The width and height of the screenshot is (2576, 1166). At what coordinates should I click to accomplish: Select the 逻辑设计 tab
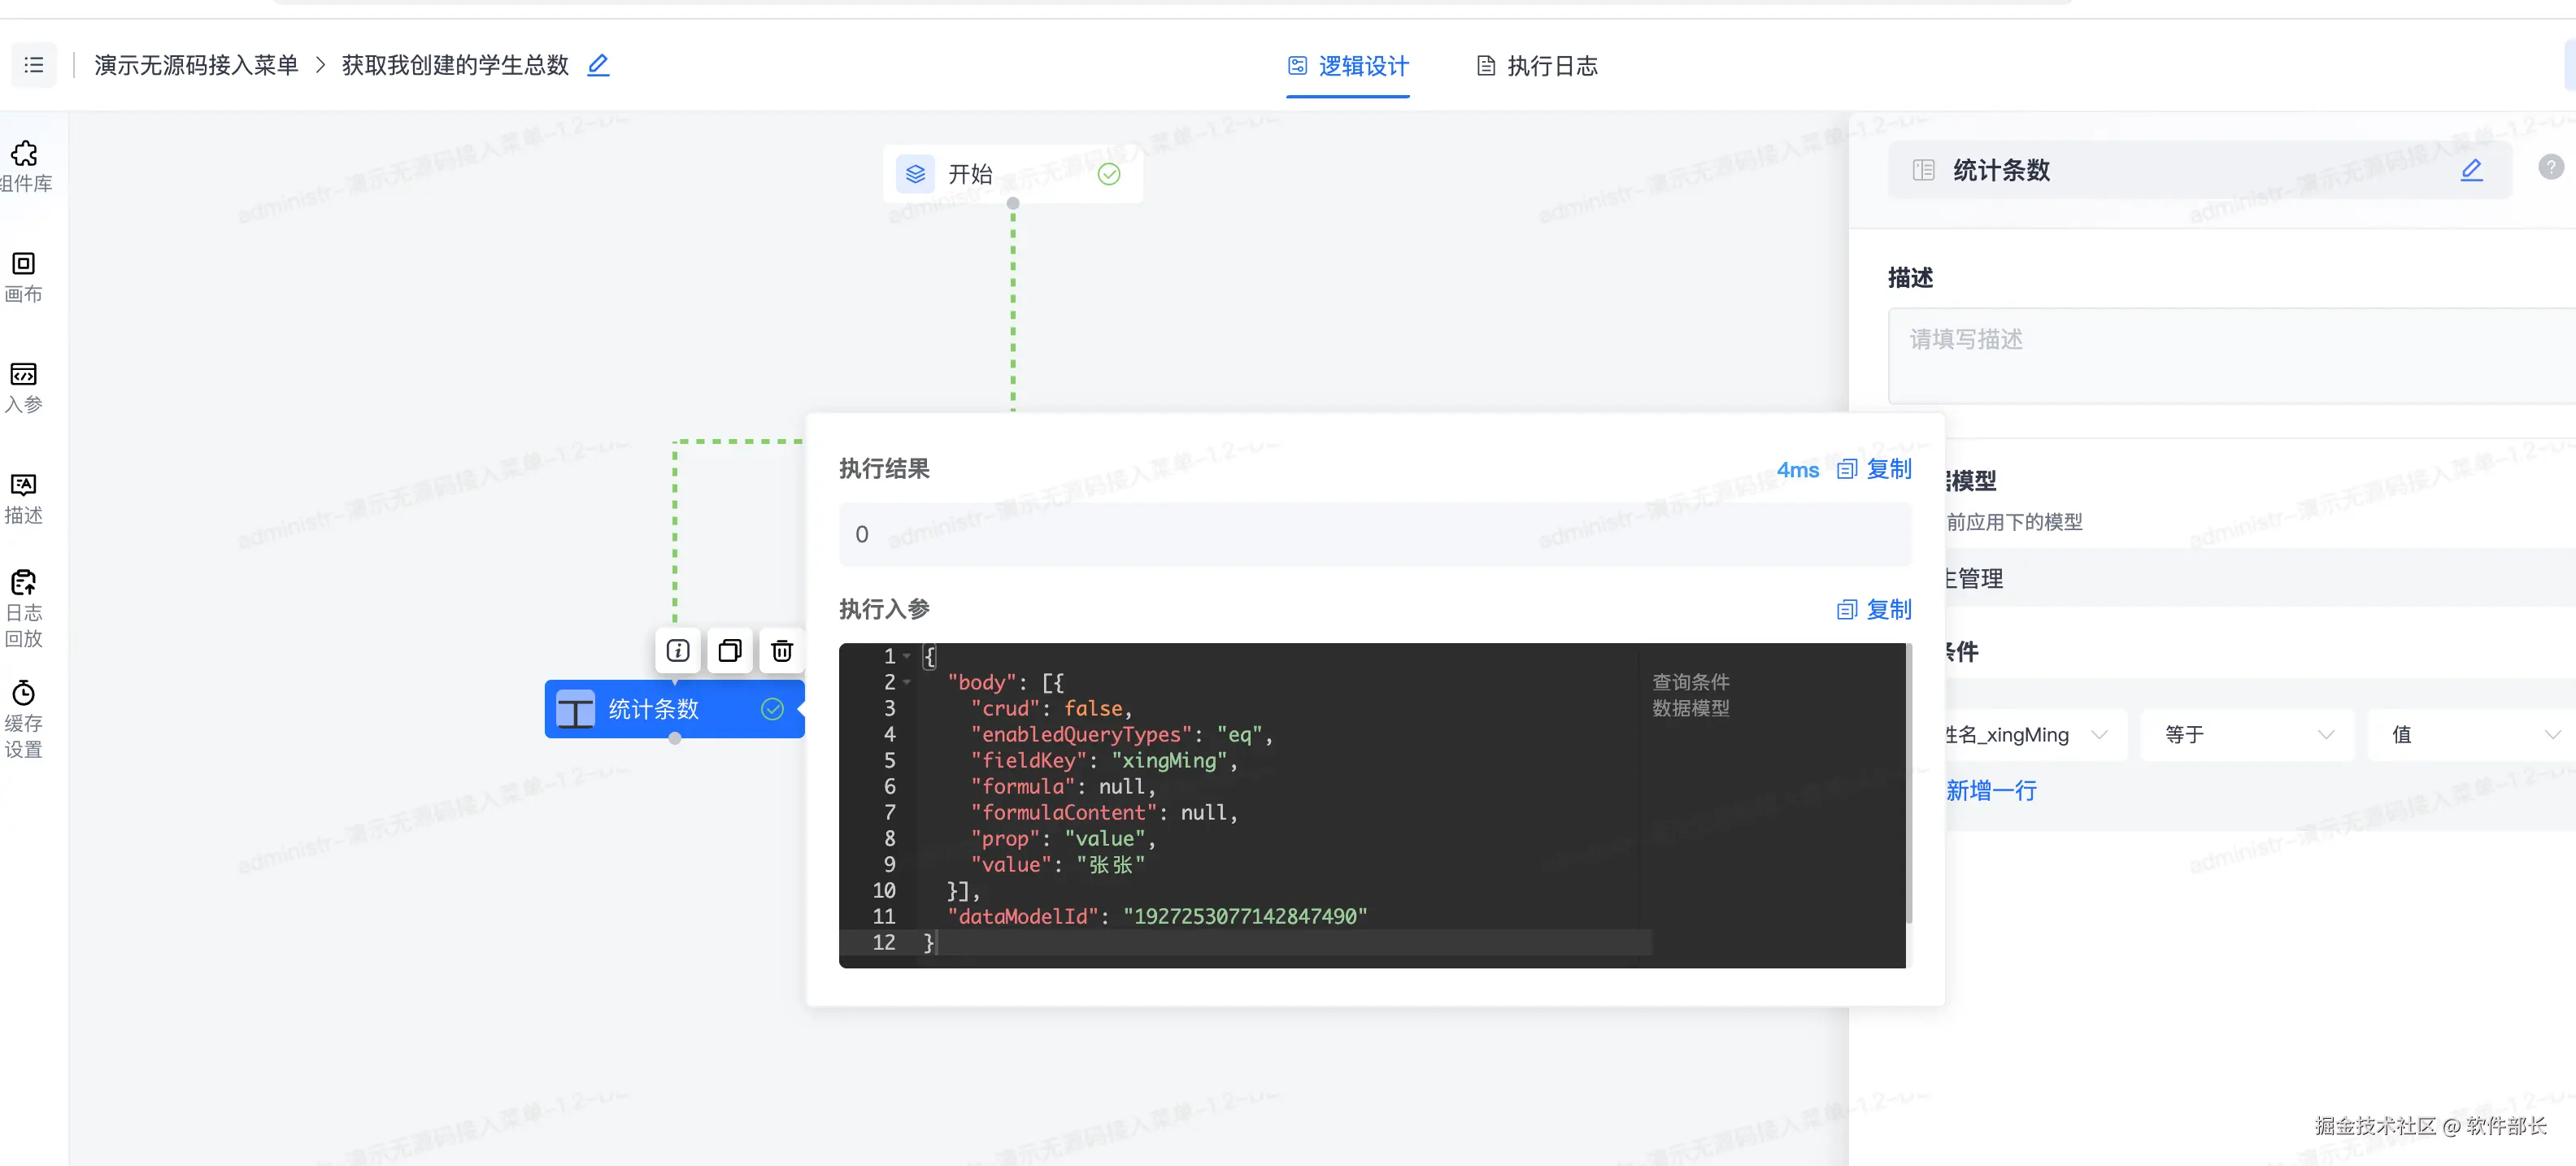point(1348,66)
